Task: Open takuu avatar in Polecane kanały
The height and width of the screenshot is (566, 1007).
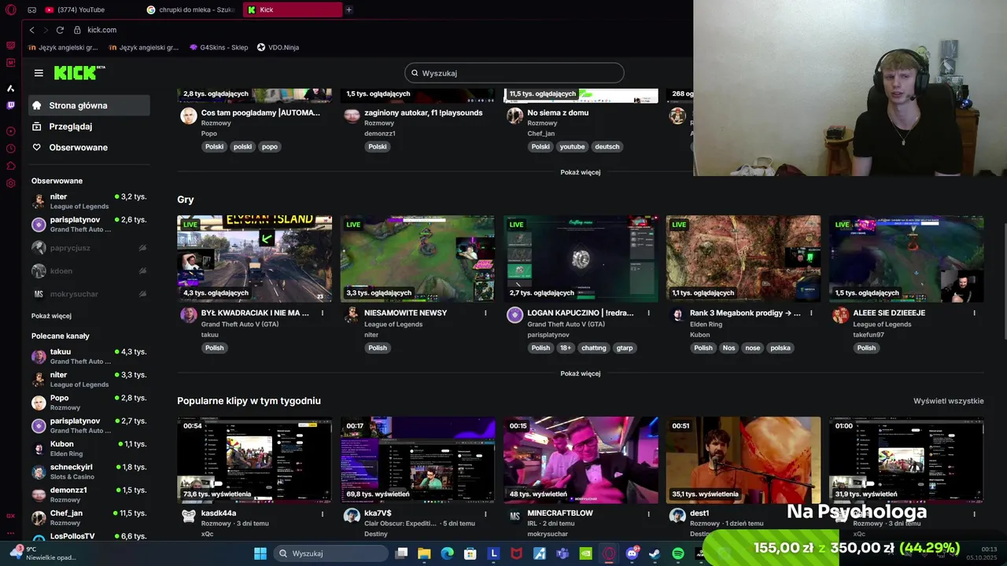Action: (39, 356)
